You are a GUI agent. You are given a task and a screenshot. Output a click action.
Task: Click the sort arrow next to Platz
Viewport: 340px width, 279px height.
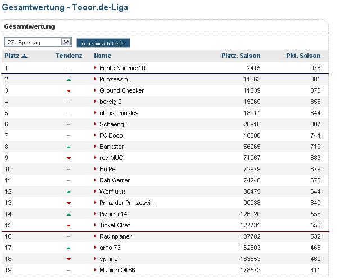25,56
